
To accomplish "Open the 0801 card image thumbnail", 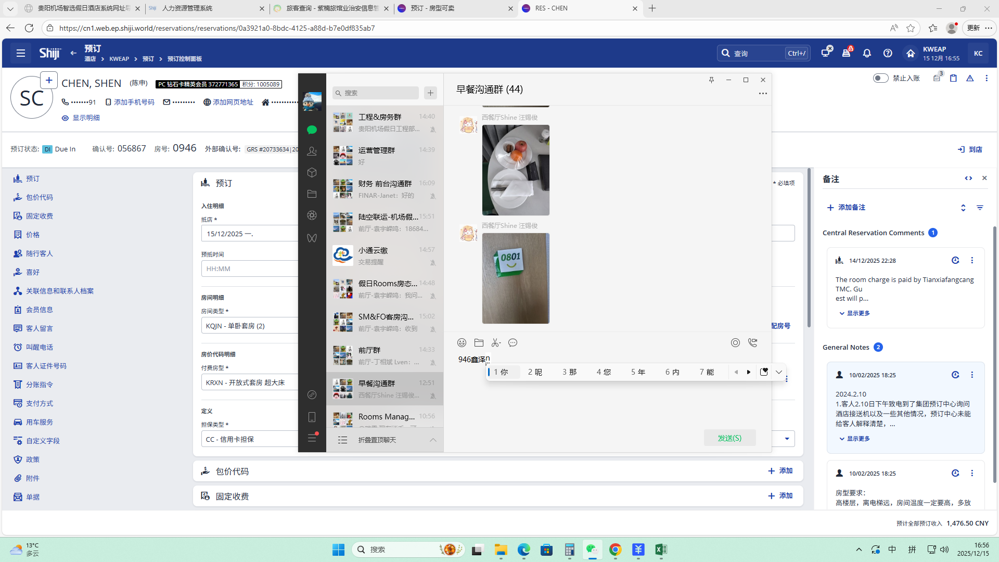I will click(515, 278).
